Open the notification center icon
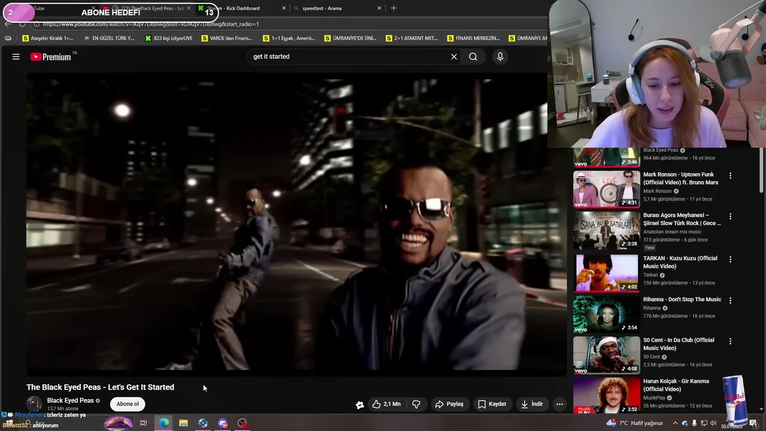 click(753, 423)
